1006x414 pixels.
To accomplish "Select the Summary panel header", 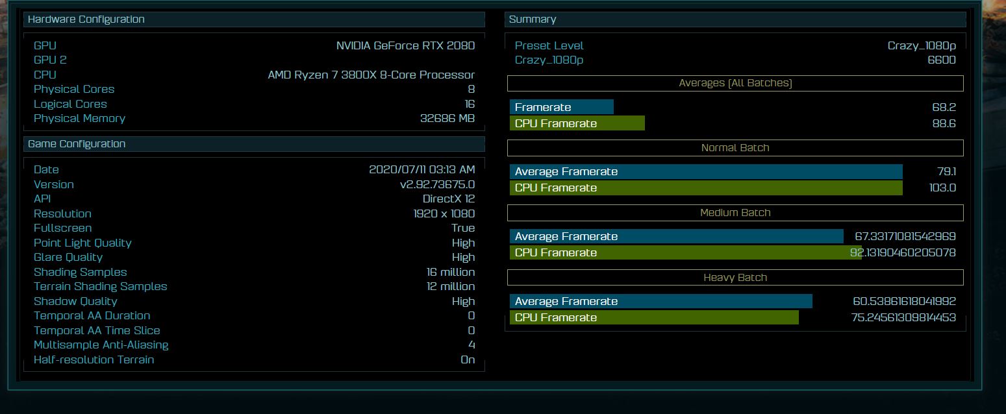I will [x=533, y=19].
